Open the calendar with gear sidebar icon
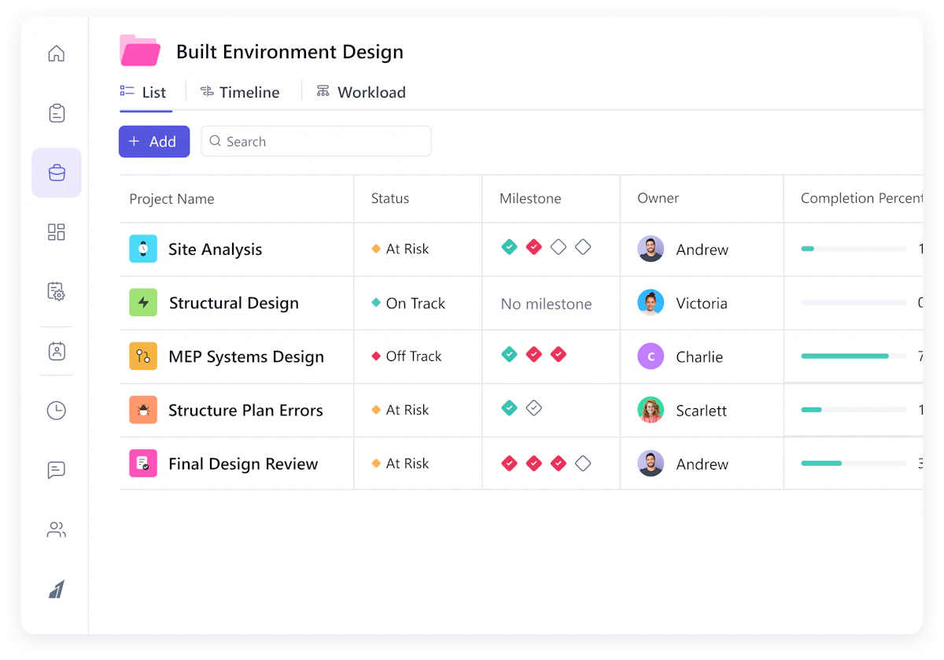944x660 pixels. pyautogui.click(x=56, y=291)
